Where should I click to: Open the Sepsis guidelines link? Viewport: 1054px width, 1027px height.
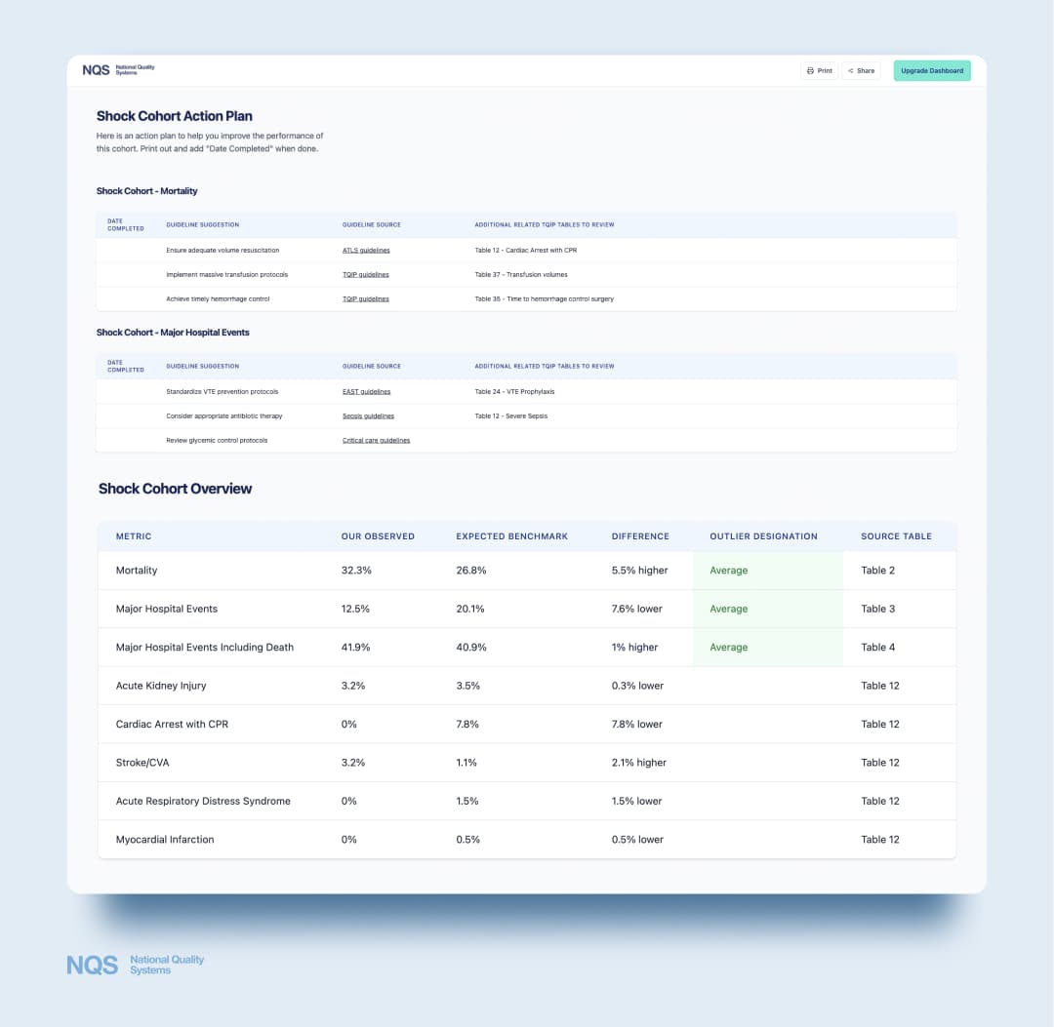pyautogui.click(x=368, y=416)
